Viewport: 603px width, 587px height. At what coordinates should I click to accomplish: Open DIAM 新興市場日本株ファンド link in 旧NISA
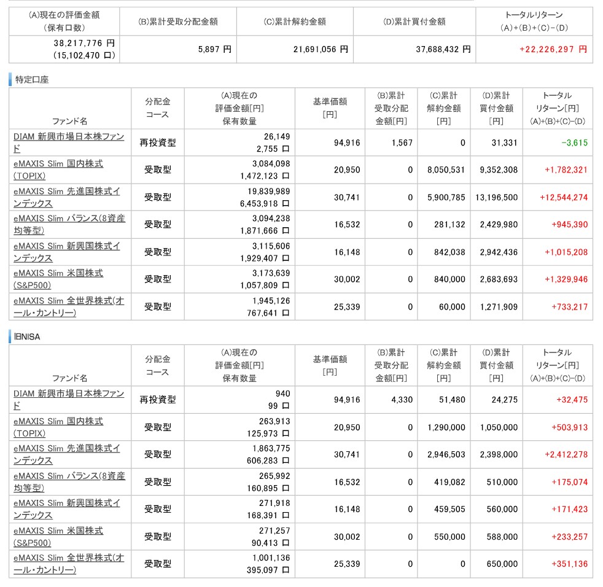(69, 399)
